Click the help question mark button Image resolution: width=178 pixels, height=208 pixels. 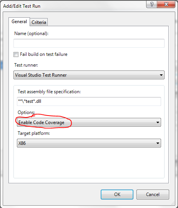tap(151, 4)
